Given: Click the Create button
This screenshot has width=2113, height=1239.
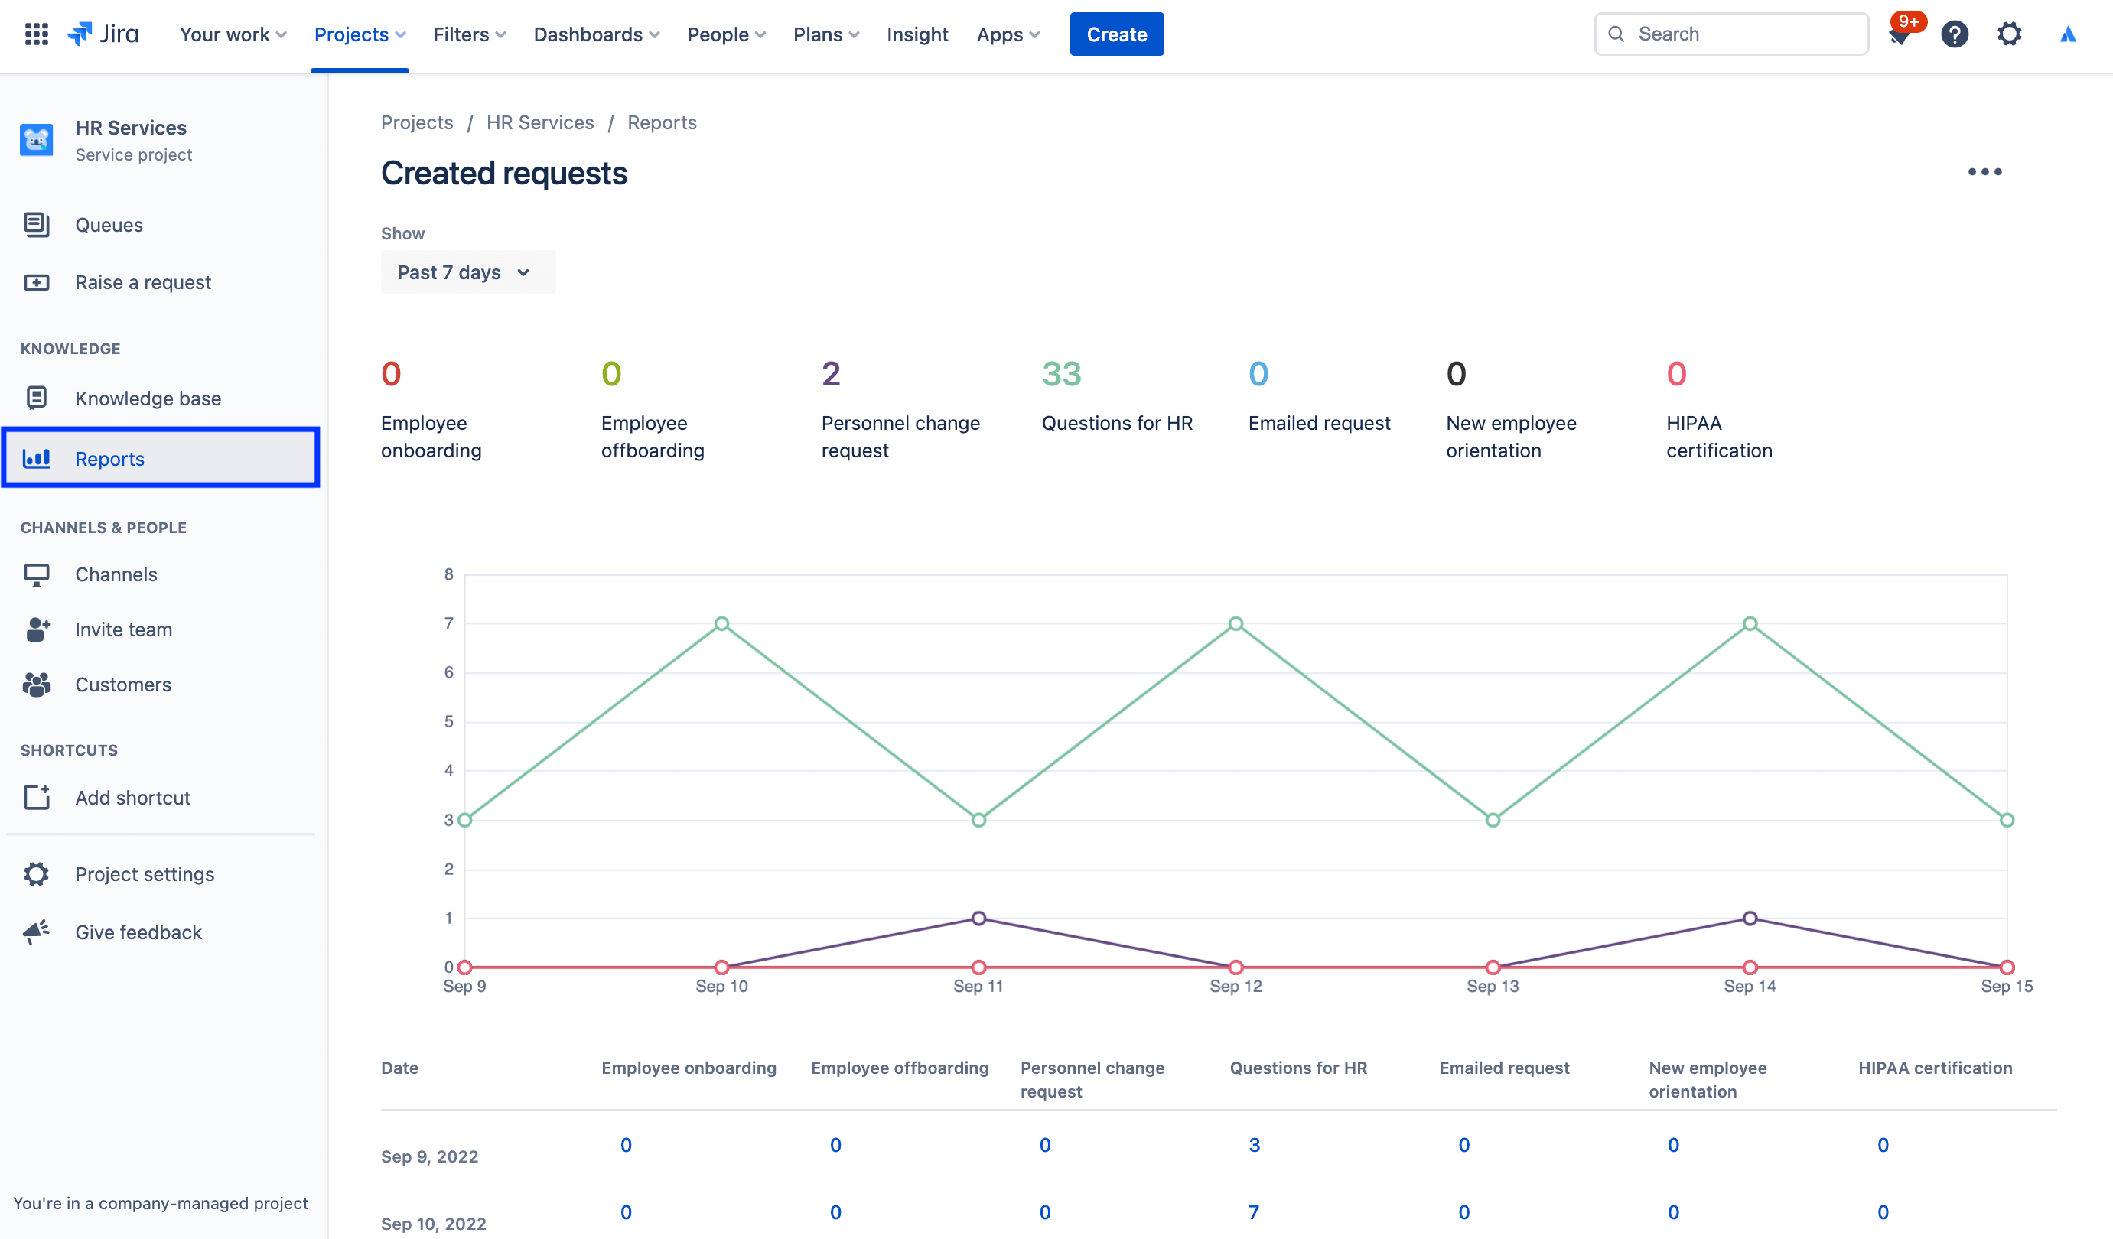Looking at the screenshot, I should tap(1116, 32).
